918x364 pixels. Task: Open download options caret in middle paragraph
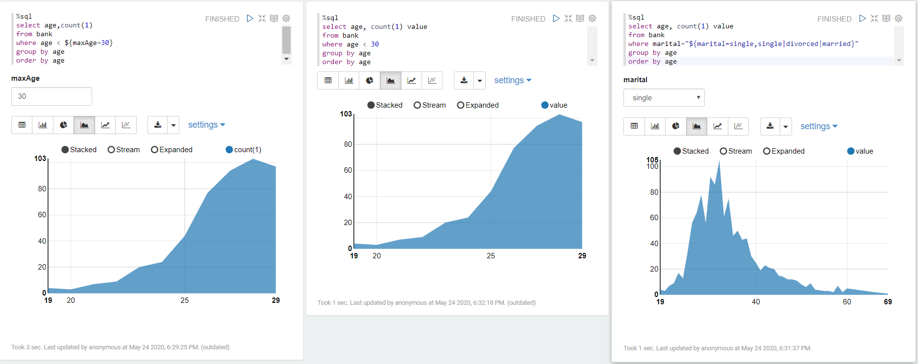pyautogui.click(x=480, y=81)
